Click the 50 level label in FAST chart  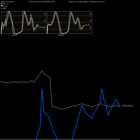click(x=45, y=20)
